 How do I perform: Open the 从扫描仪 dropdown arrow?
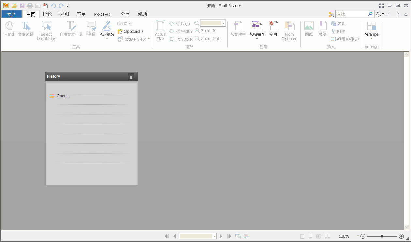pos(257,38)
